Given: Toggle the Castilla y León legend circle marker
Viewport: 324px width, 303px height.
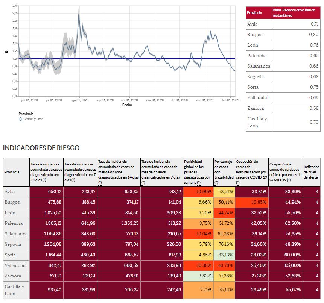Looking at the screenshot, I should click(x=20, y=119).
